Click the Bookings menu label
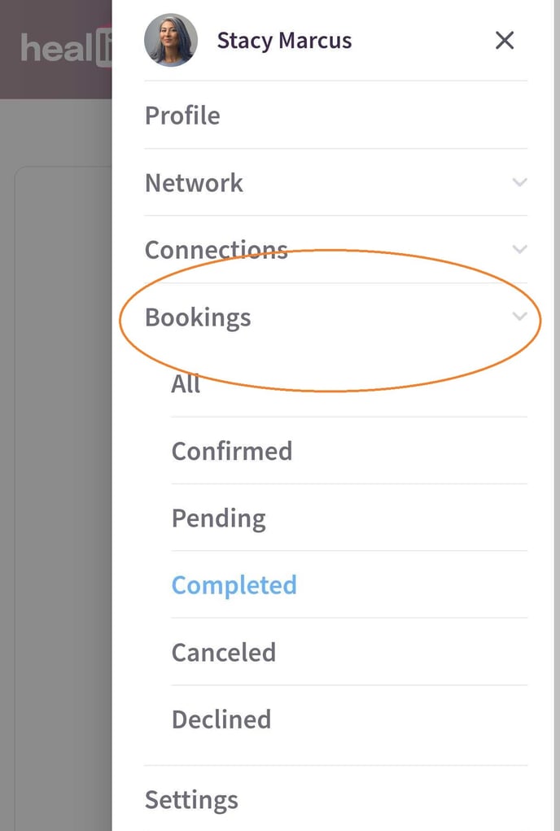 tap(198, 317)
